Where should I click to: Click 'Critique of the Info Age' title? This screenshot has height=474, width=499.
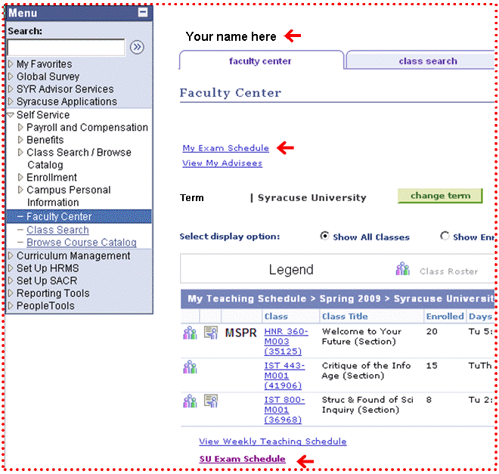[366, 370]
